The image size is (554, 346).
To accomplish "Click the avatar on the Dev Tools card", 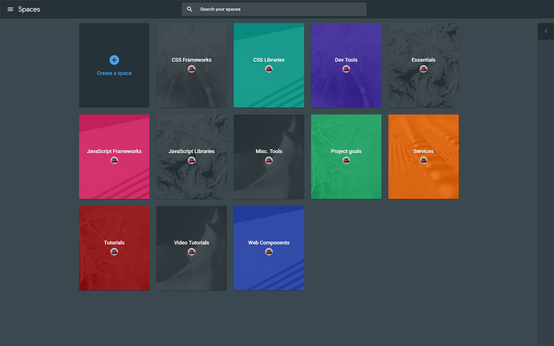I will (346, 68).
